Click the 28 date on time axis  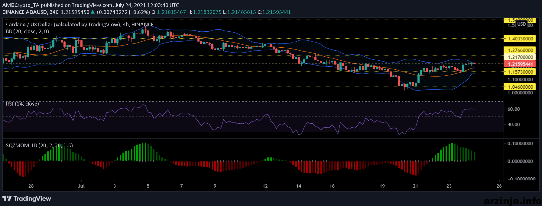pyautogui.click(x=31, y=186)
